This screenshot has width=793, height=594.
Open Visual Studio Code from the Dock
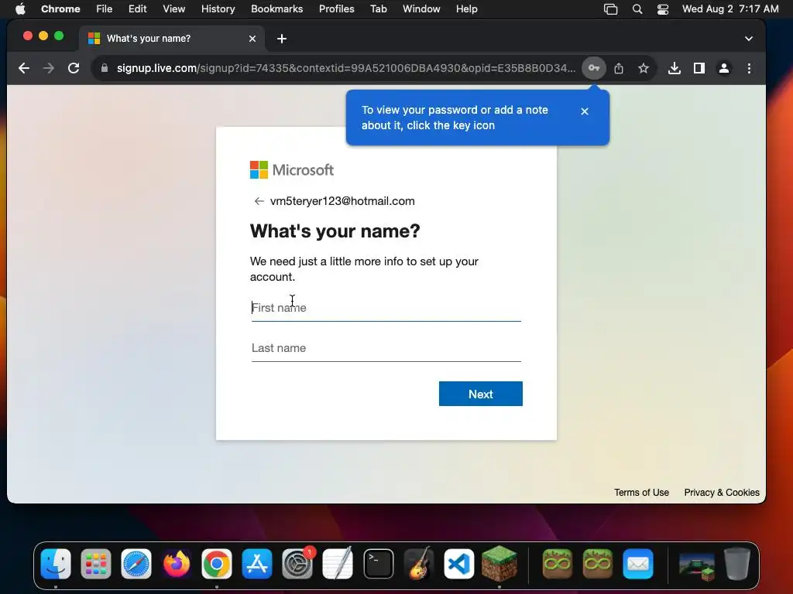[x=458, y=564]
